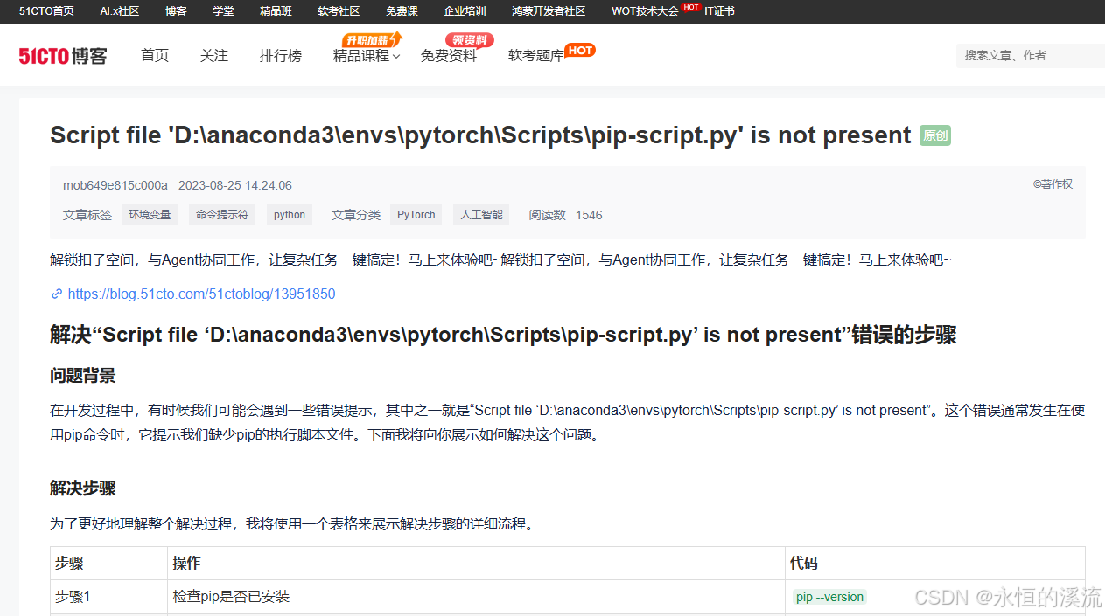Click the 人工智能 category tag
The image size is (1105, 616).
[481, 215]
